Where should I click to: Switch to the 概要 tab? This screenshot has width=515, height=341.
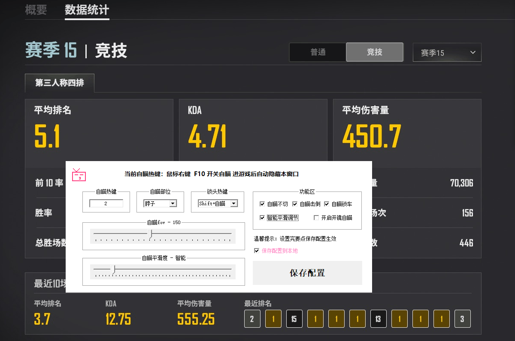(35, 10)
